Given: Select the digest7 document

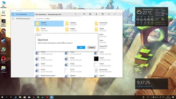Looking at the screenshot, I should [x=108, y=76].
